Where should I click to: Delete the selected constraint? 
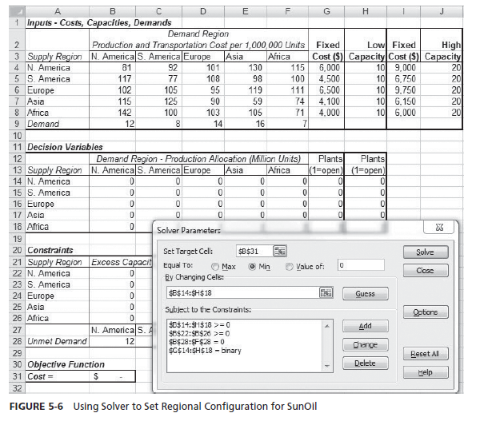coord(365,363)
